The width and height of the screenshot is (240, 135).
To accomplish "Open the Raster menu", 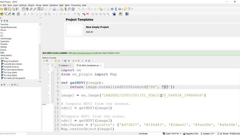I will click(46, 5).
